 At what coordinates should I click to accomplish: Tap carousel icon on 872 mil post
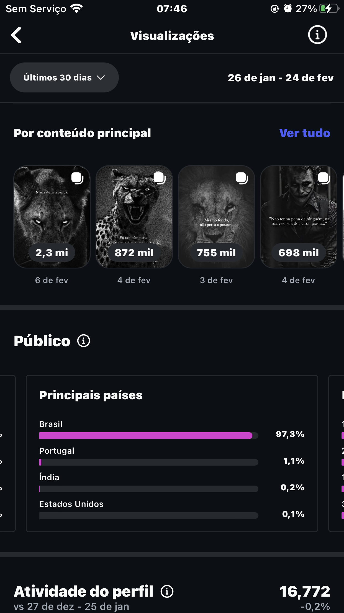pos(160,178)
